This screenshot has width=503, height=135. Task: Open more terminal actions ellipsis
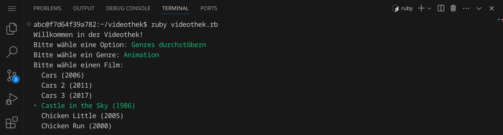pyautogui.click(x=466, y=8)
